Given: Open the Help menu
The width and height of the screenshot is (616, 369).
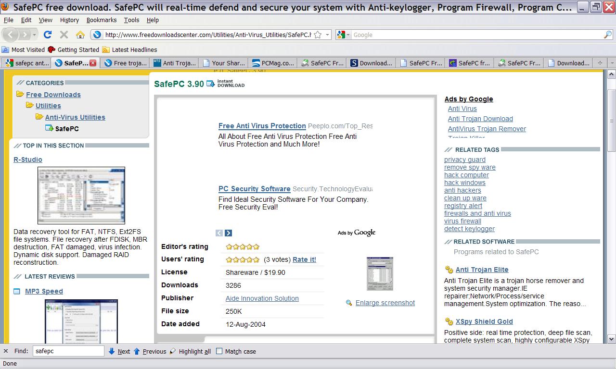Looking at the screenshot, I should [x=153, y=20].
